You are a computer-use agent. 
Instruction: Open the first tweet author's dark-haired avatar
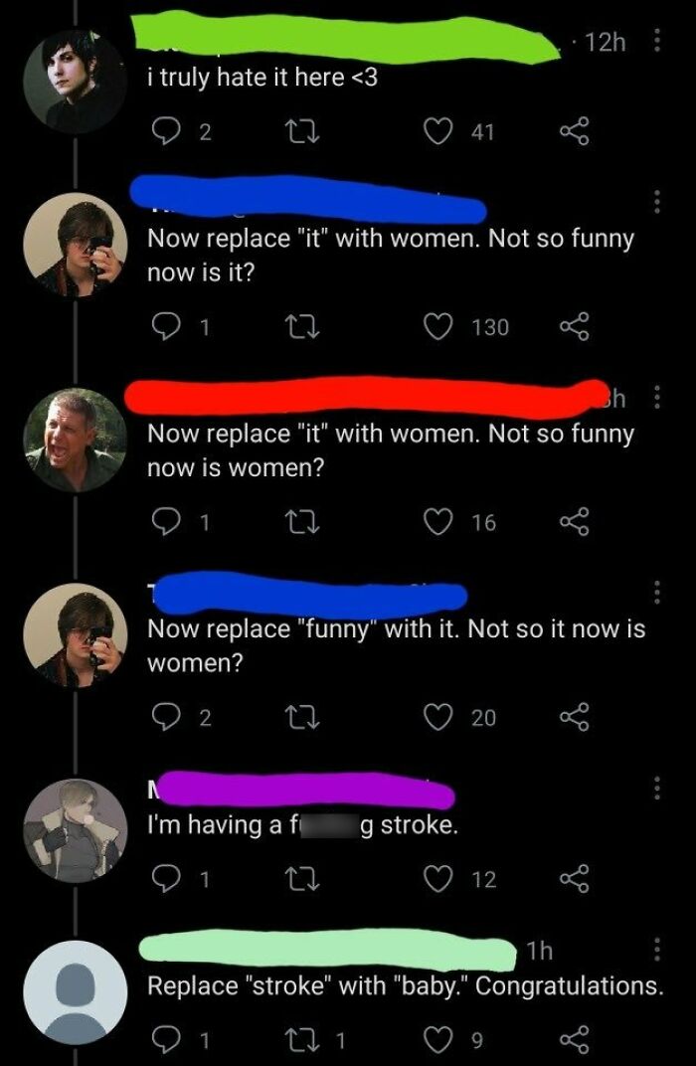(75, 82)
